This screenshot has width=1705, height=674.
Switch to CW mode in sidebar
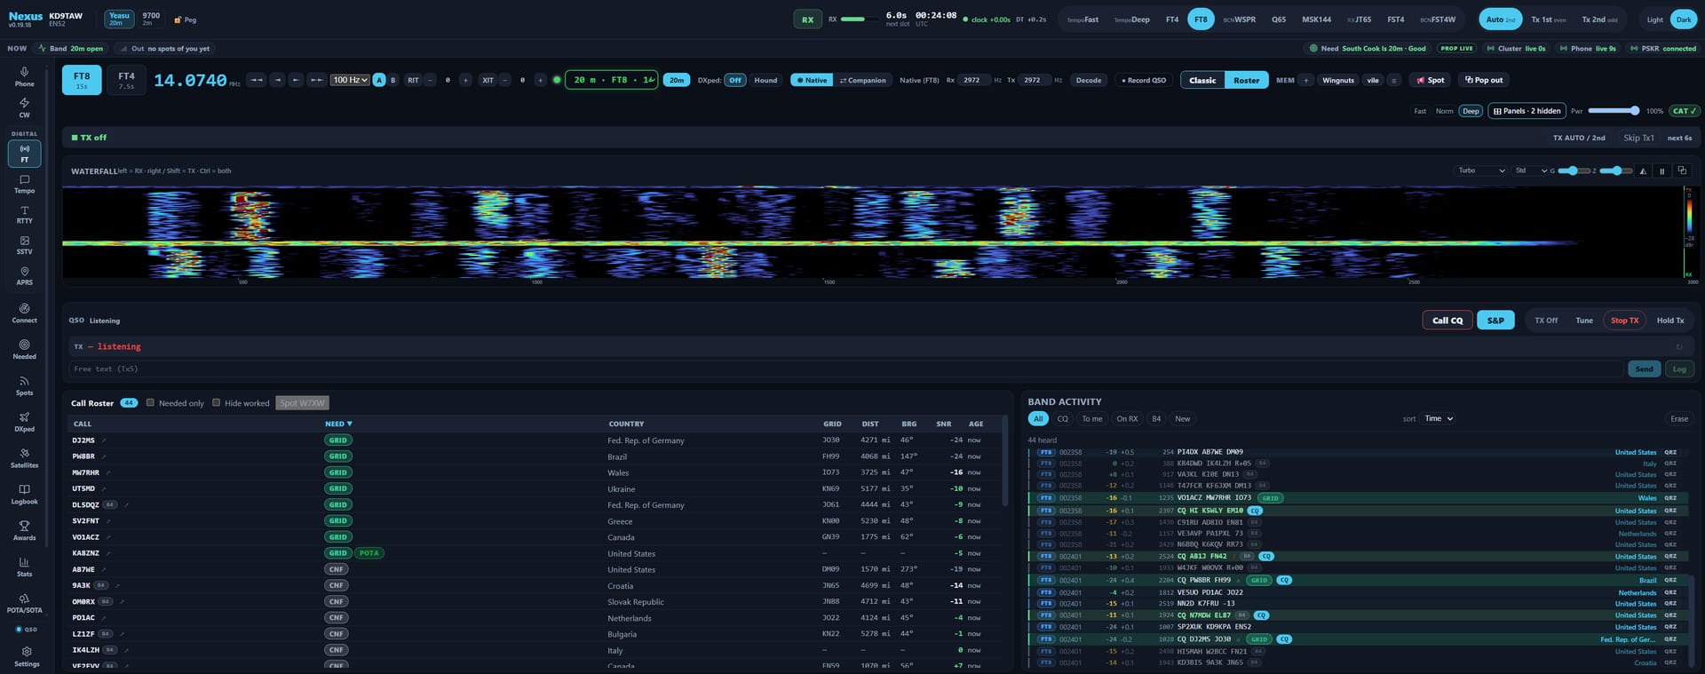pos(24,107)
